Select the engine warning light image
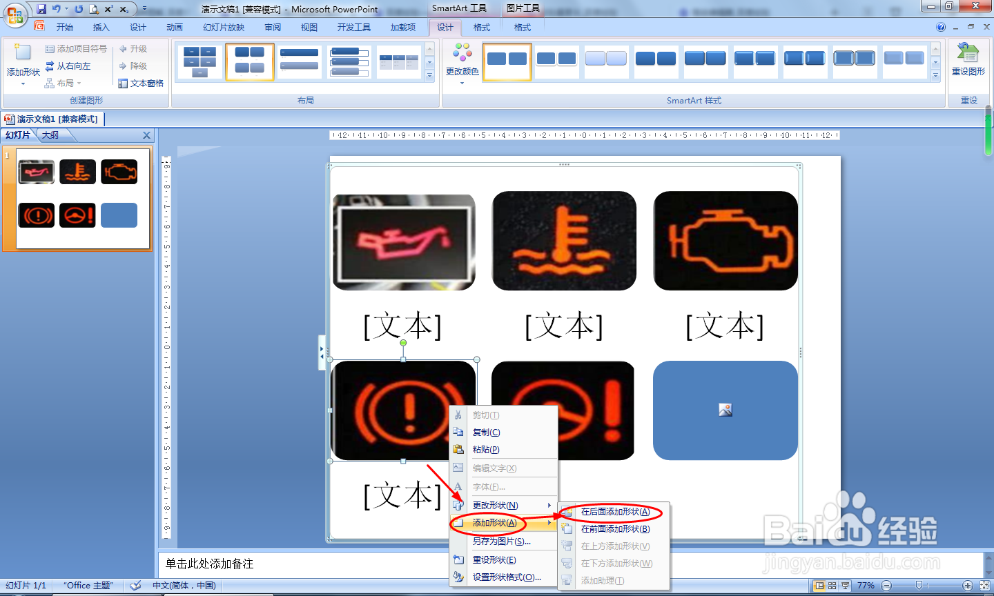The width and height of the screenshot is (994, 596). (725, 241)
